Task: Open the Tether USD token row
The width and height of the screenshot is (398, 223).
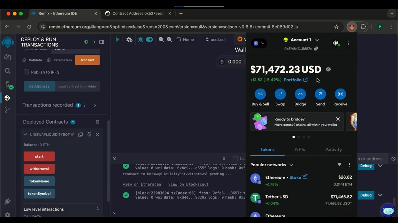Action: [301, 200]
